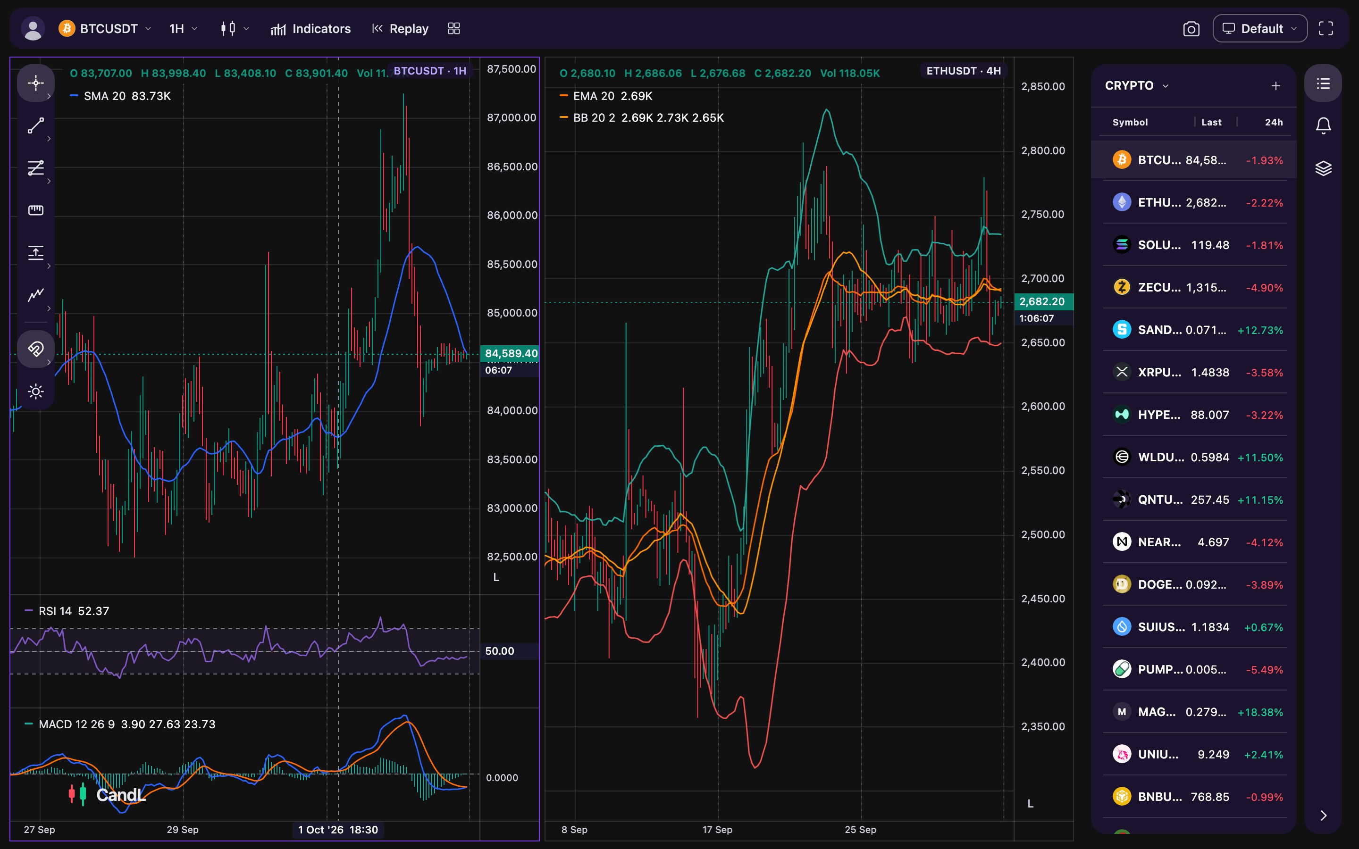Select the RSI 14 indicator legend

pyautogui.click(x=67, y=611)
